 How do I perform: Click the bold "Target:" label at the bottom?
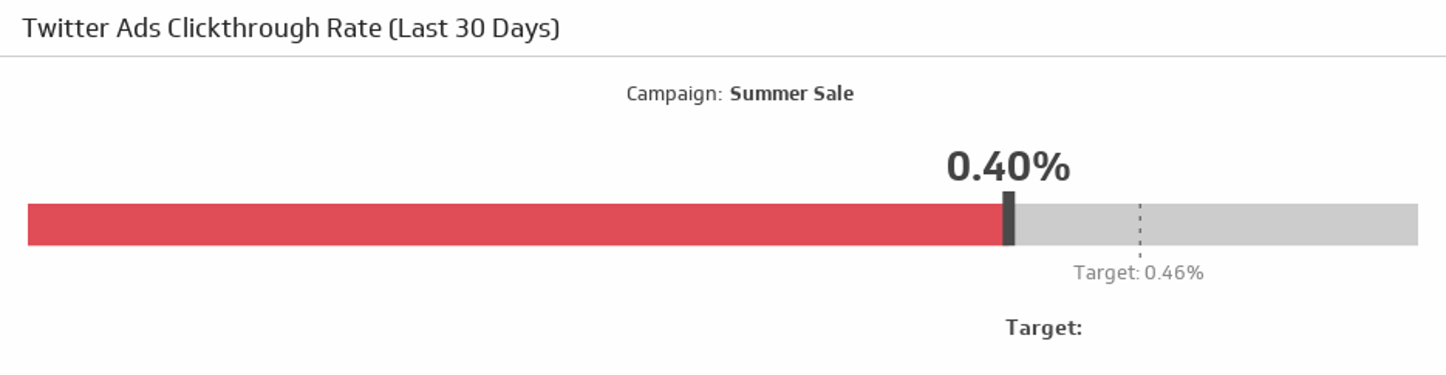coord(1043,328)
